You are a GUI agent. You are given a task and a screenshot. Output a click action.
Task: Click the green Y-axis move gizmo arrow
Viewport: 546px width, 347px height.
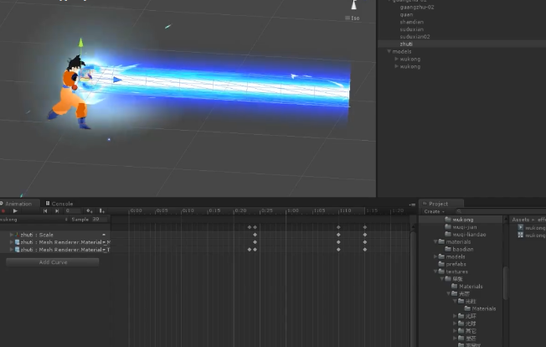pos(80,43)
